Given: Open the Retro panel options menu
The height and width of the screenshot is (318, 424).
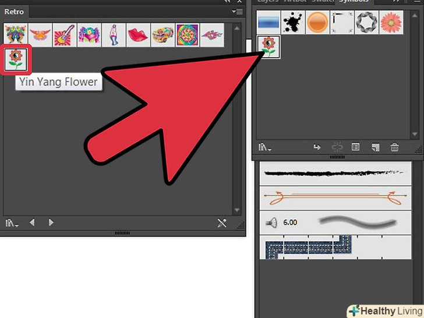Looking at the screenshot, I should (x=237, y=12).
